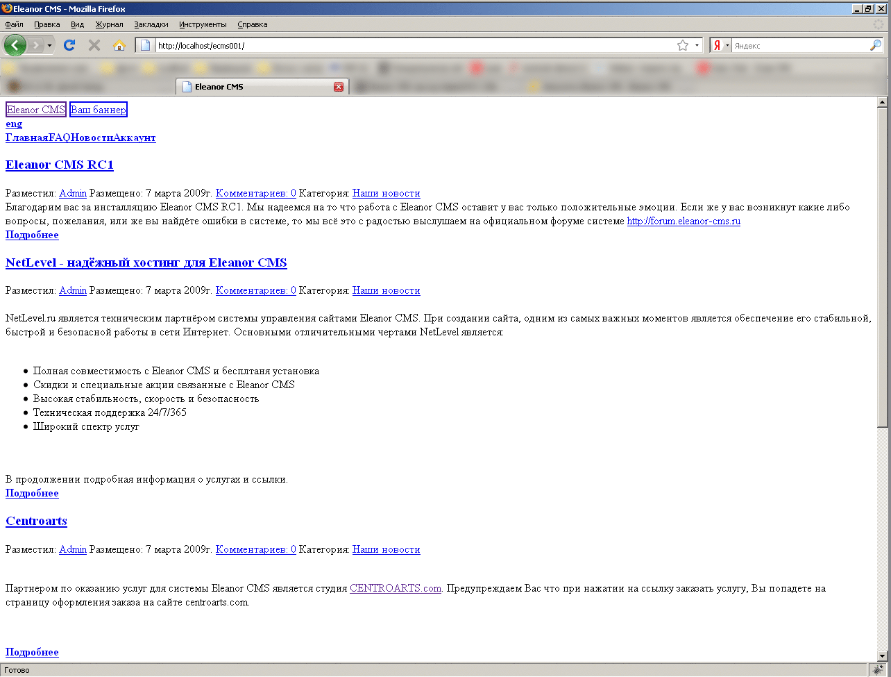View comments of Eleanor CMS RC1 post
The height and width of the screenshot is (677, 891).
[256, 193]
